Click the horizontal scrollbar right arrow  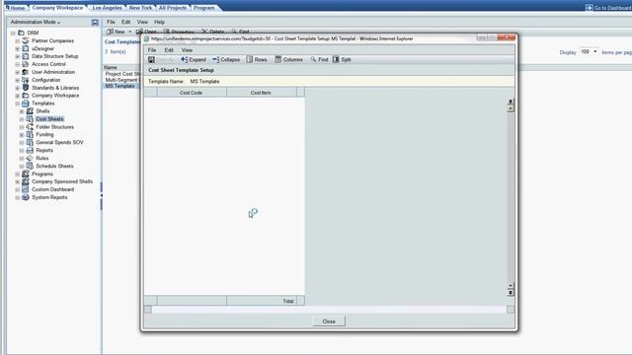click(511, 310)
